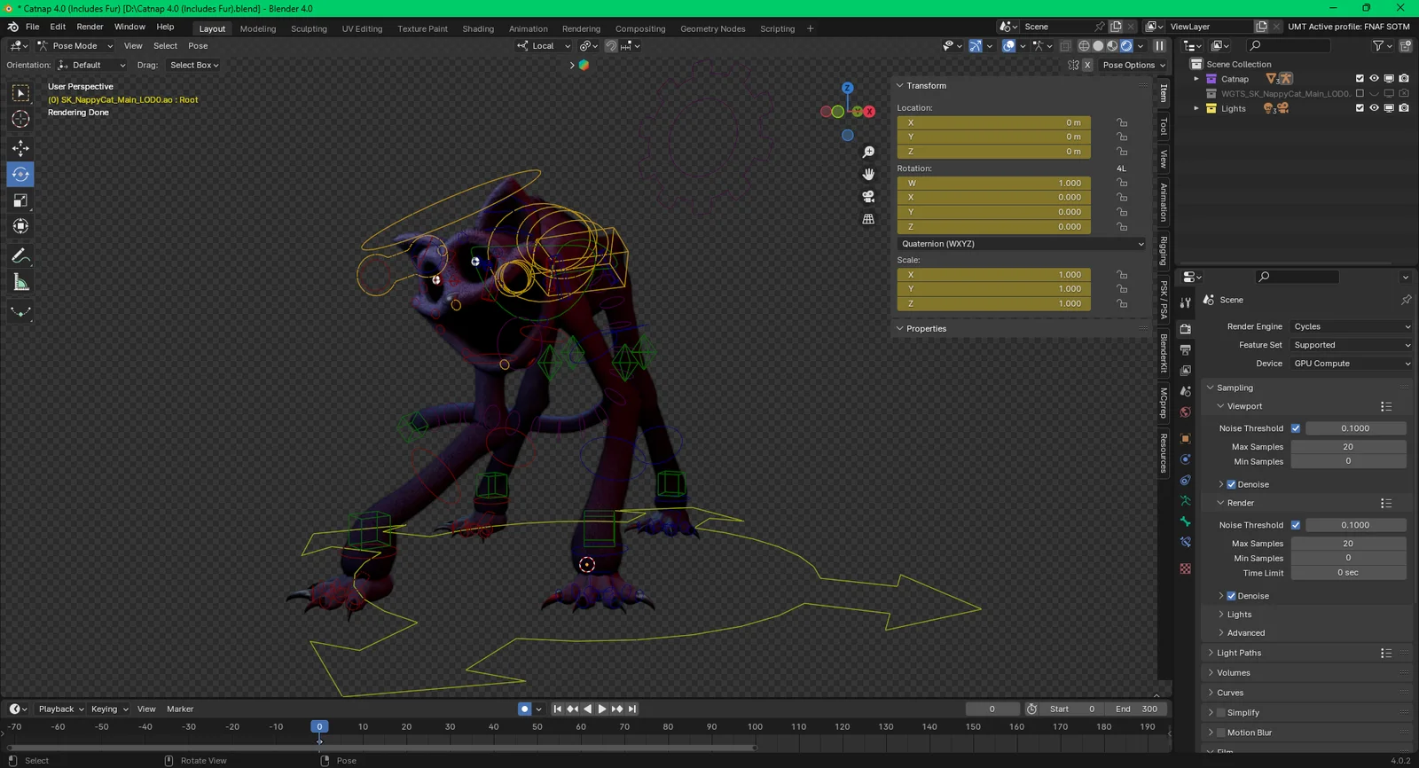Viewport: 1419px width, 768px height.
Task: Click the Marker menu in timeline
Action: tap(180, 709)
